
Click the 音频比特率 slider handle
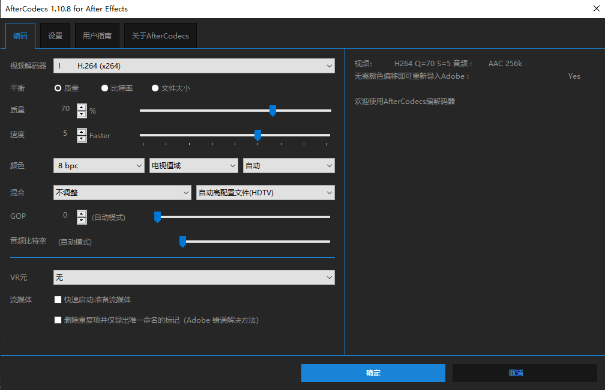[183, 242]
